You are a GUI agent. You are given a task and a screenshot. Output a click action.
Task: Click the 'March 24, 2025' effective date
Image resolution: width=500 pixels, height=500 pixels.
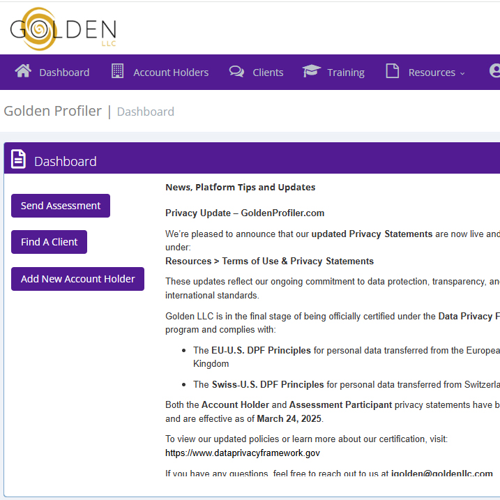[x=289, y=418]
